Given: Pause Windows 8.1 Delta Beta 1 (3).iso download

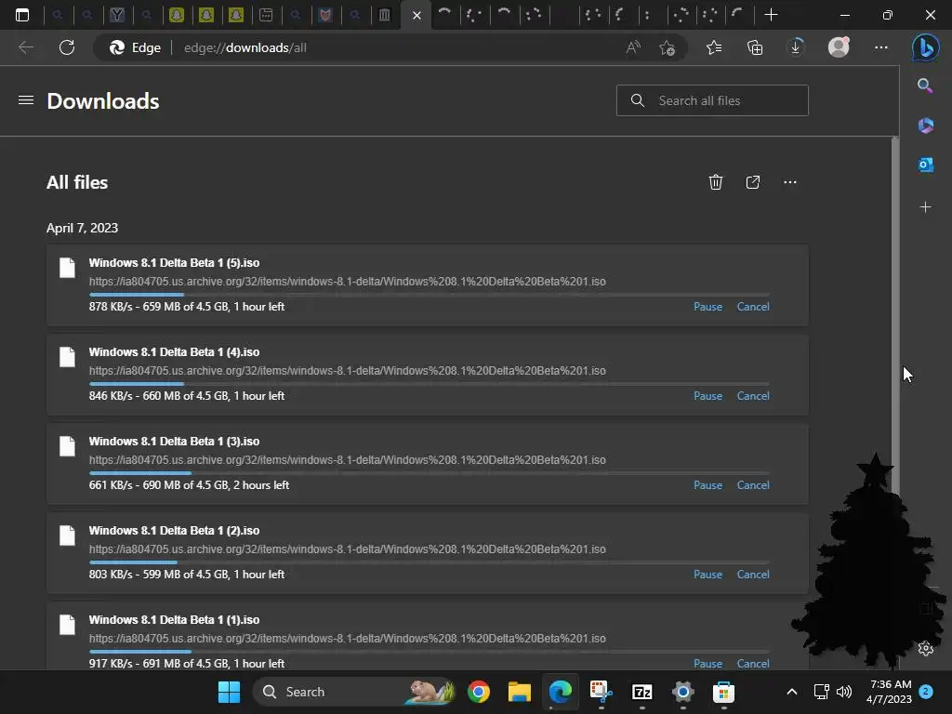Looking at the screenshot, I should point(707,485).
